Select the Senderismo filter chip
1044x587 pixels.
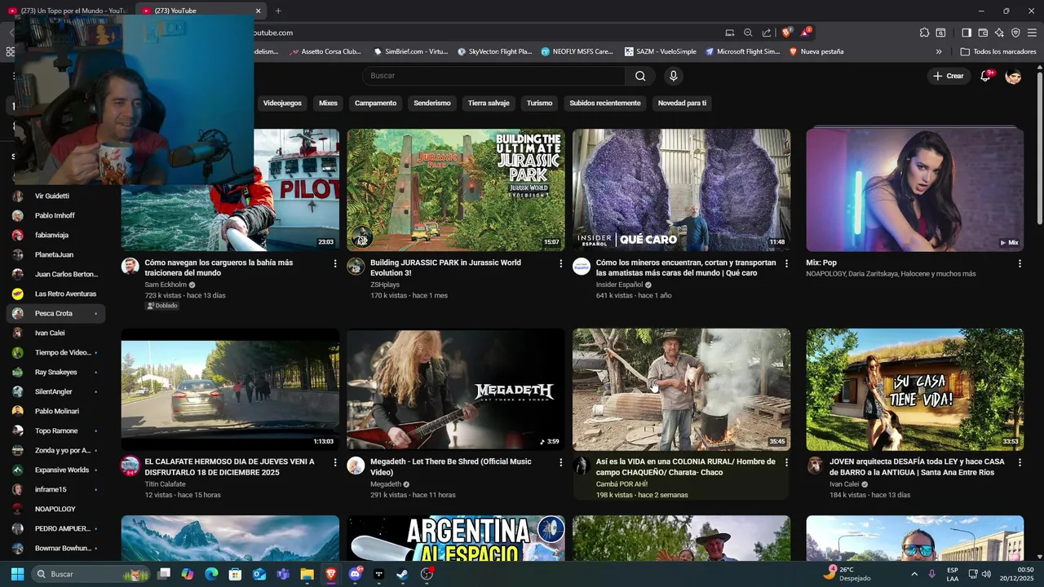(x=432, y=104)
